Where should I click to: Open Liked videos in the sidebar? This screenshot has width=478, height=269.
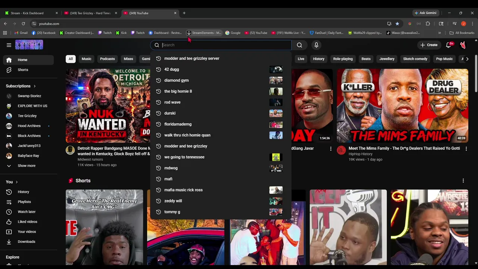coord(28,222)
